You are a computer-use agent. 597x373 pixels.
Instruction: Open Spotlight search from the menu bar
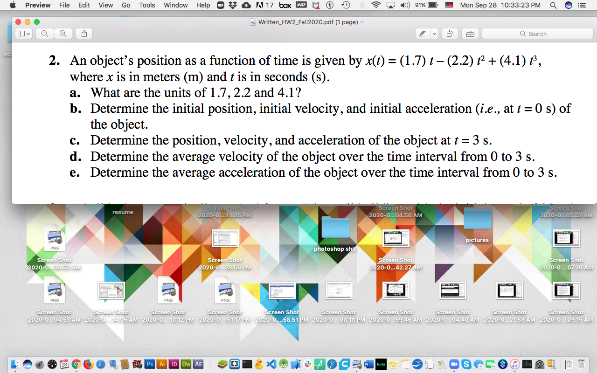click(553, 5)
